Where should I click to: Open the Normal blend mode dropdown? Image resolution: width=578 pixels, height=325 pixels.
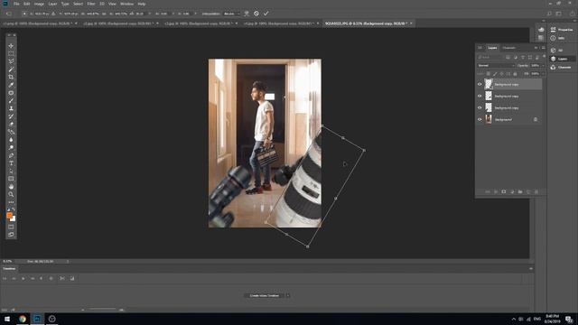(496, 66)
